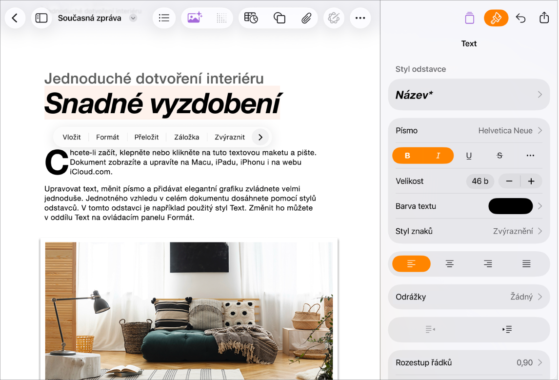Choose Zvýraznit in the context menu

click(x=230, y=137)
